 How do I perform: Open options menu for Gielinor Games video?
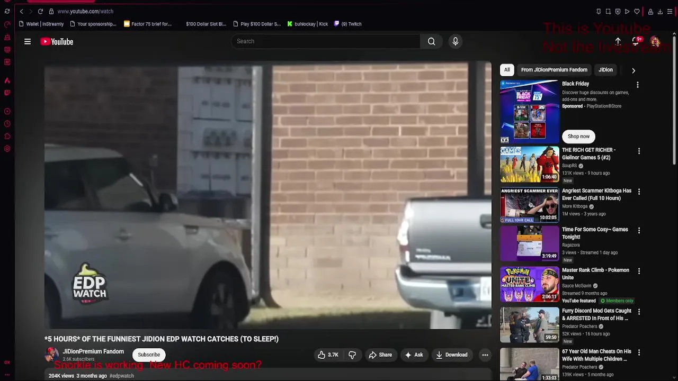(x=639, y=151)
